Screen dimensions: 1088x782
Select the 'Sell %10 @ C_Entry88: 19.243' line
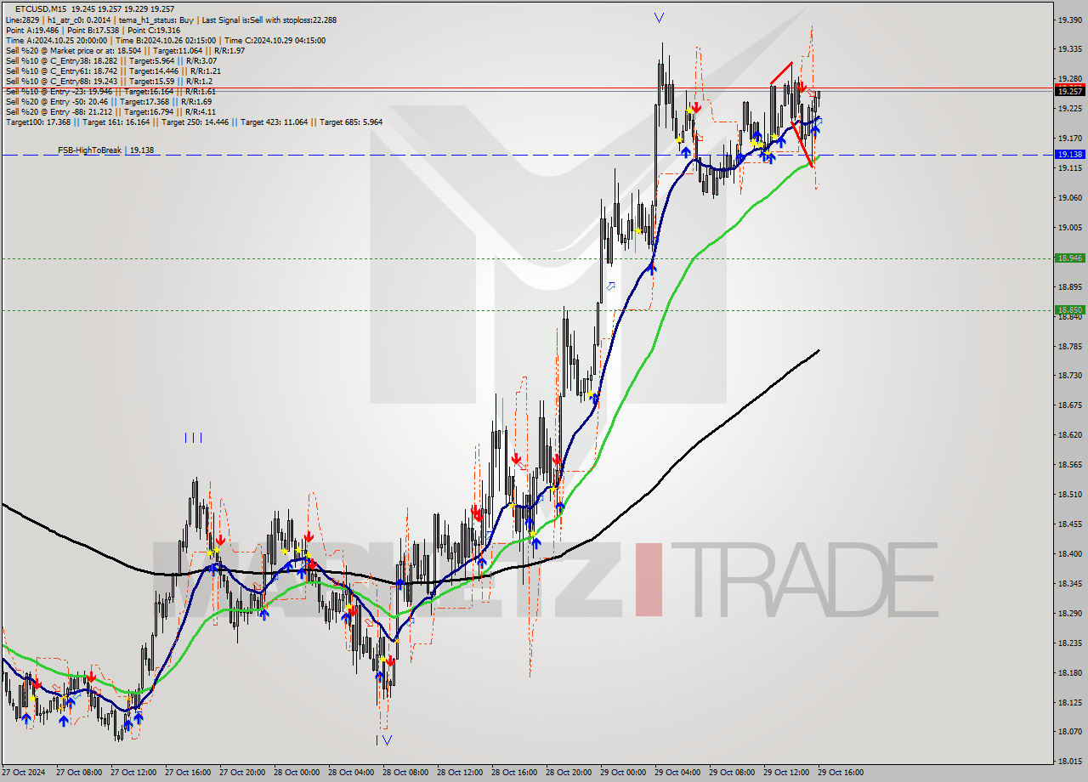coord(108,81)
